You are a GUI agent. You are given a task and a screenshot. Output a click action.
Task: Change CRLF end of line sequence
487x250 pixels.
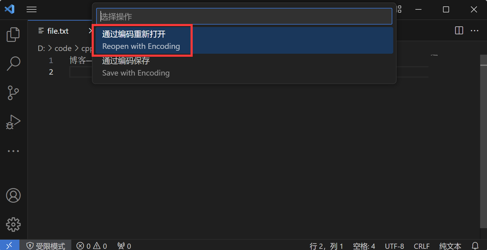[x=421, y=246]
